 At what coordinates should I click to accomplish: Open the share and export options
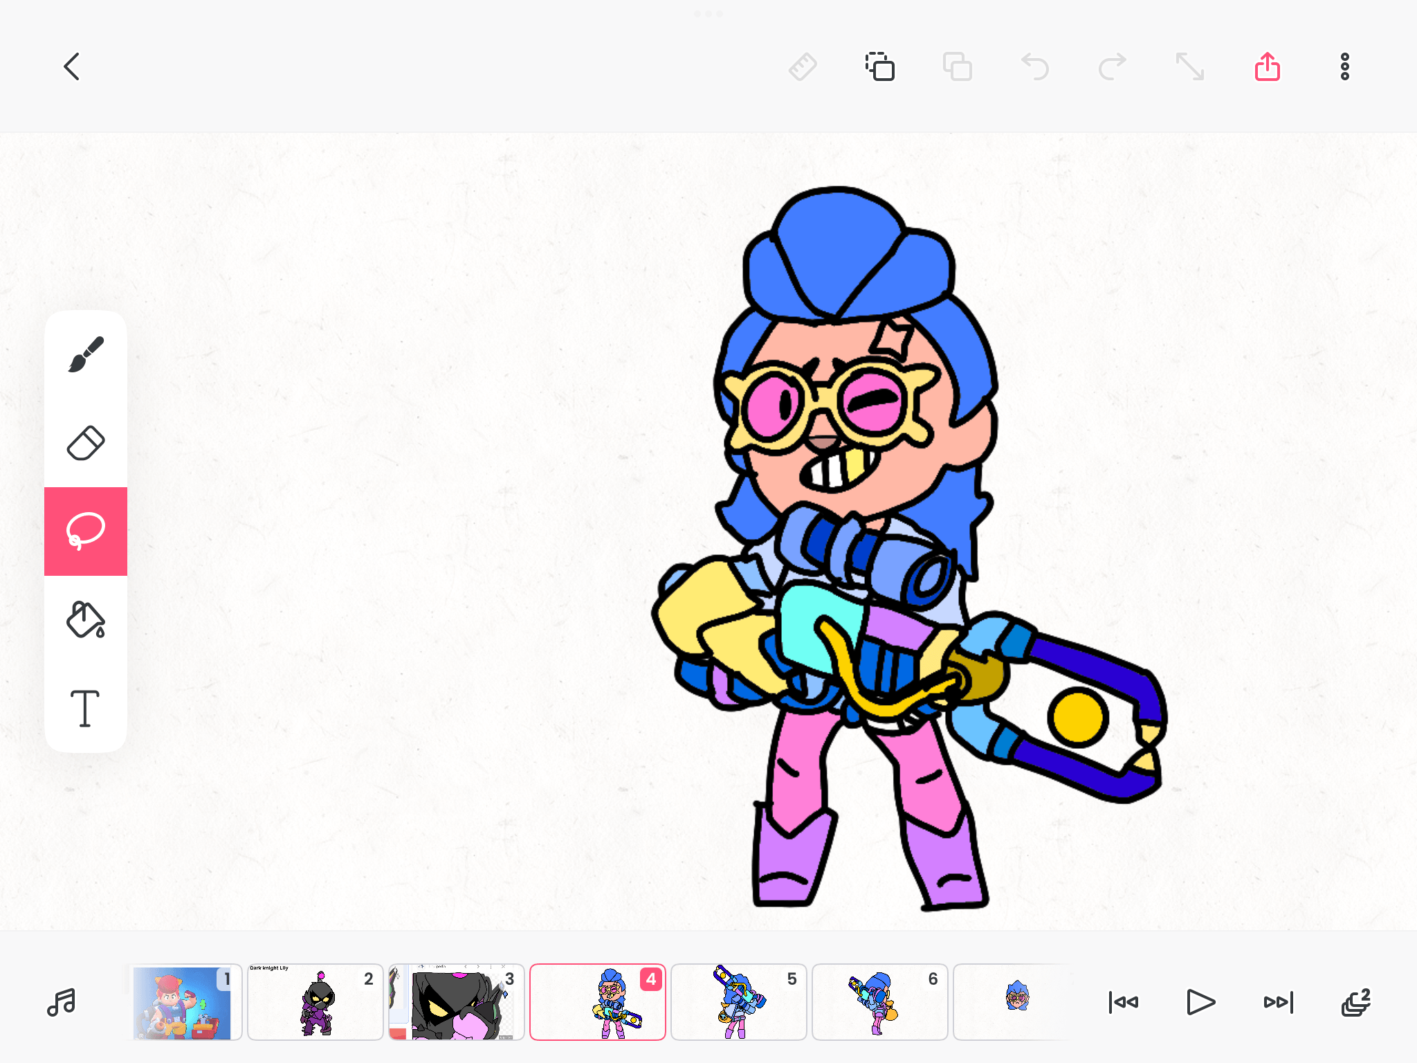[x=1268, y=66]
